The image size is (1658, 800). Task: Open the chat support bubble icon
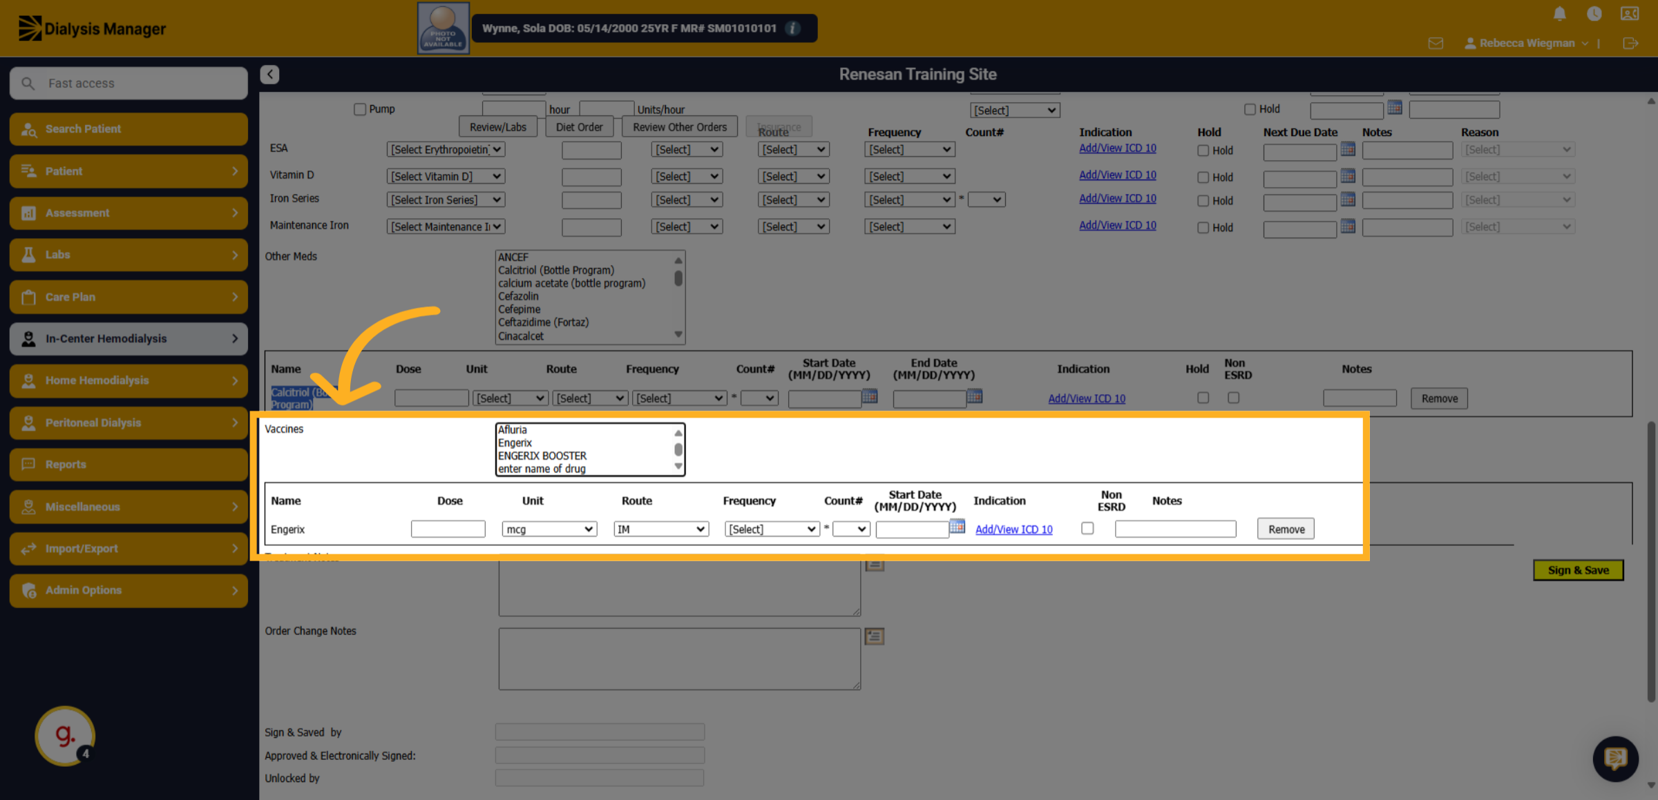tap(1615, 759)
